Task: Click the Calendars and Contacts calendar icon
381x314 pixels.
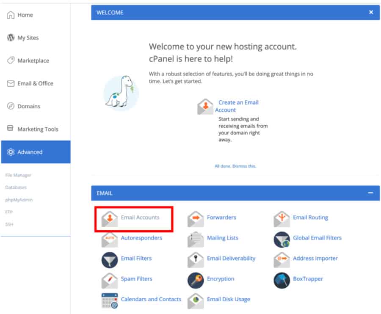Action: 110,301
